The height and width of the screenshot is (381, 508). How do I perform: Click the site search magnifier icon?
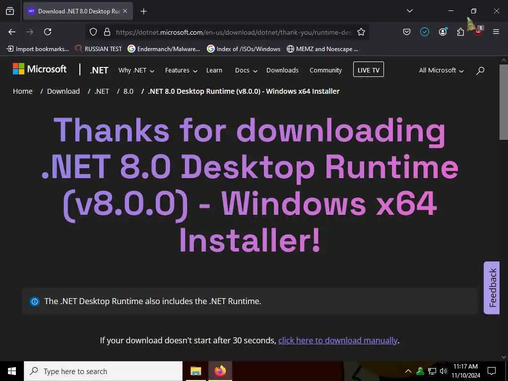(x=480, y=70)
